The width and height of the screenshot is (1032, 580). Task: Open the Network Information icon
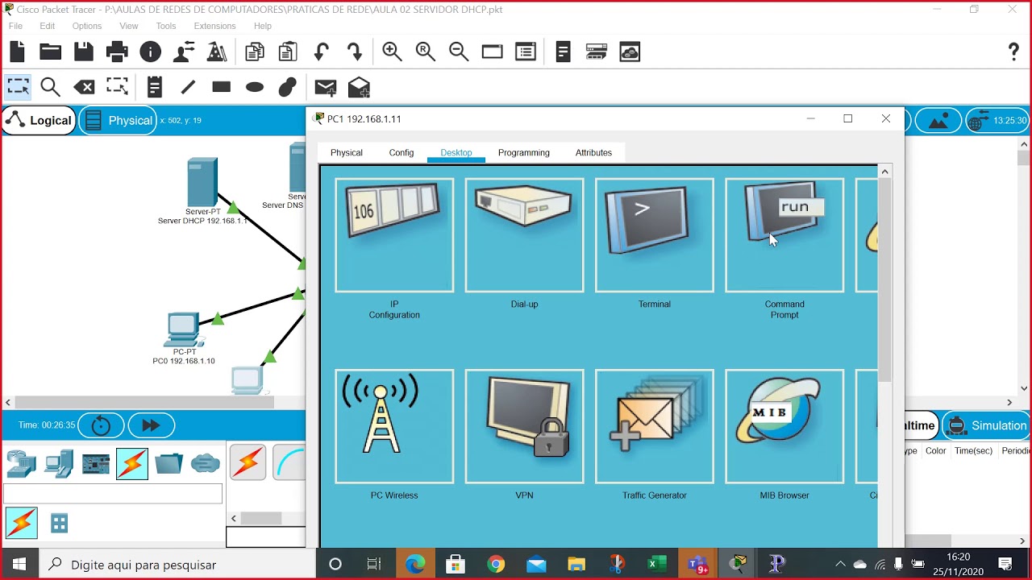pyautogui.click(x=150, y=52)
